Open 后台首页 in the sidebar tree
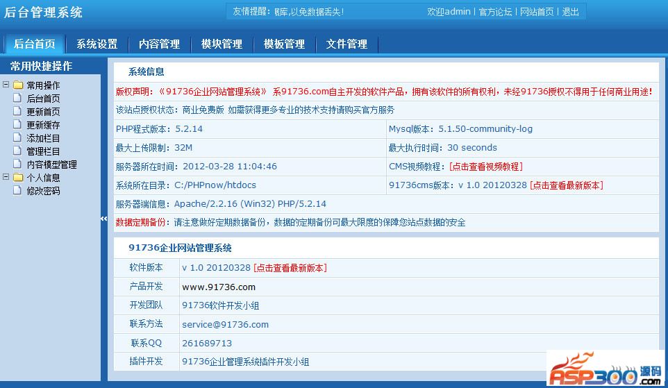The height and width of the screenshot is (388, 668). [x=43, y=99]
